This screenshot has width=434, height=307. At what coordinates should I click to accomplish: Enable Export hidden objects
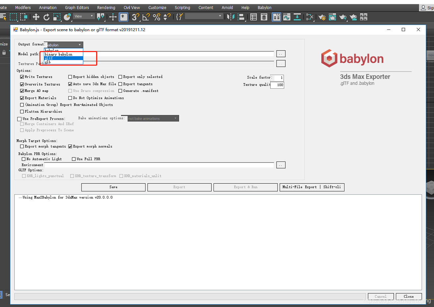point(70,77)
